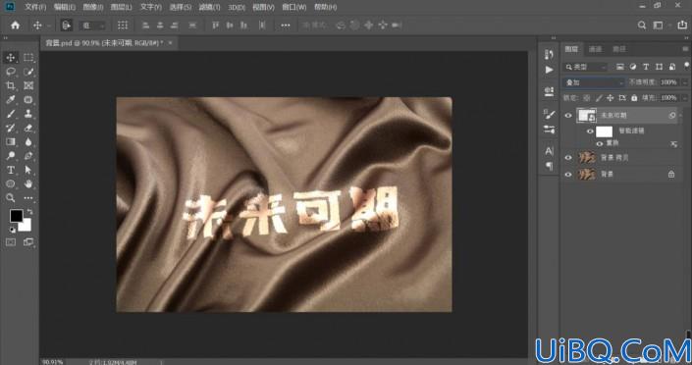Toggle lock transparent pixels icon
The image size is (692, 365).
tap(587, 98)
